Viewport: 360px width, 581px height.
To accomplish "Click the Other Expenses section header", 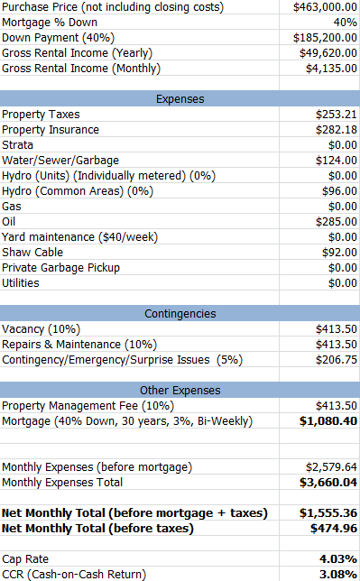I will click(x=180, y=390).
